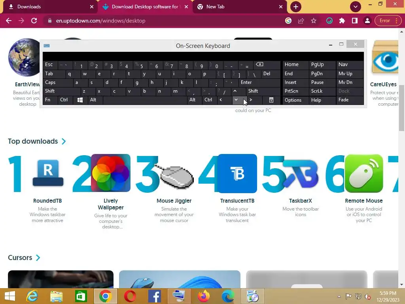405x304 pixels.
Task: Open the EarthView globe icon
Action: click(x=25, y=57)
